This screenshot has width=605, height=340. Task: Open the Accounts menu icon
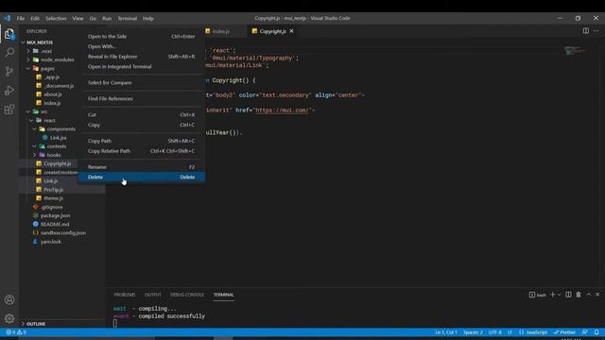point(9,299)
